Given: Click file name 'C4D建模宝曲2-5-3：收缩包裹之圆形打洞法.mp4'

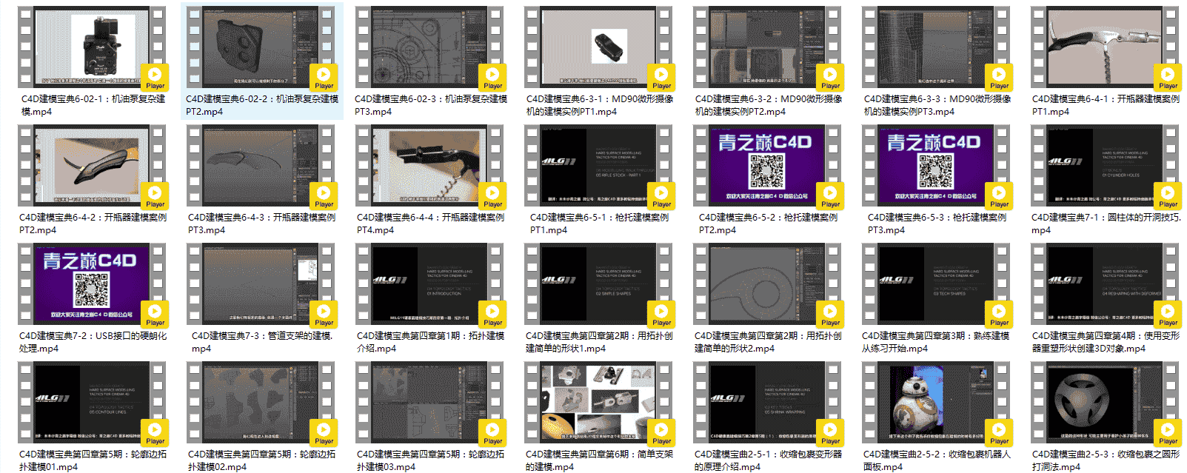Looking at the screenshot, I should coord(1106,460).
